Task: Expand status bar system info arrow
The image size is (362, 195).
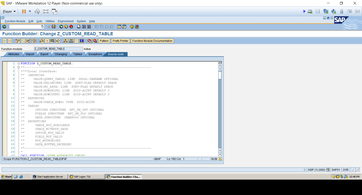Action: 305,170
